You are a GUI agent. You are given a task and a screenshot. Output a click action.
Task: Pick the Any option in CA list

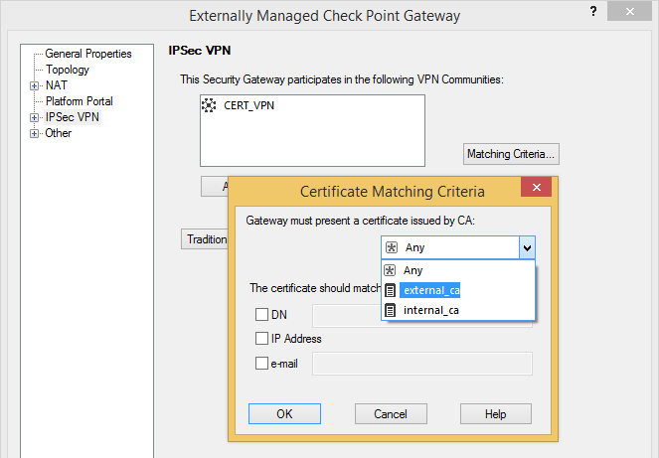click(413, 270)
